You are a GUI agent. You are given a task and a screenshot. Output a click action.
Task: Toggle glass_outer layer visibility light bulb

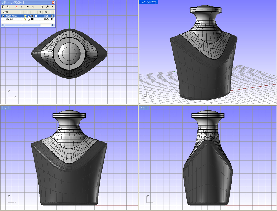(25, 16)
